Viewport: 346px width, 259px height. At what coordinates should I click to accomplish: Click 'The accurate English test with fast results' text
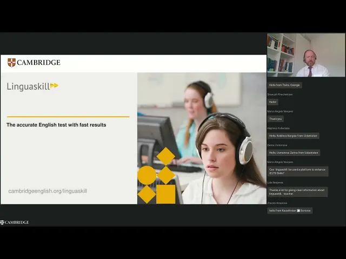(x=56, y=125)
